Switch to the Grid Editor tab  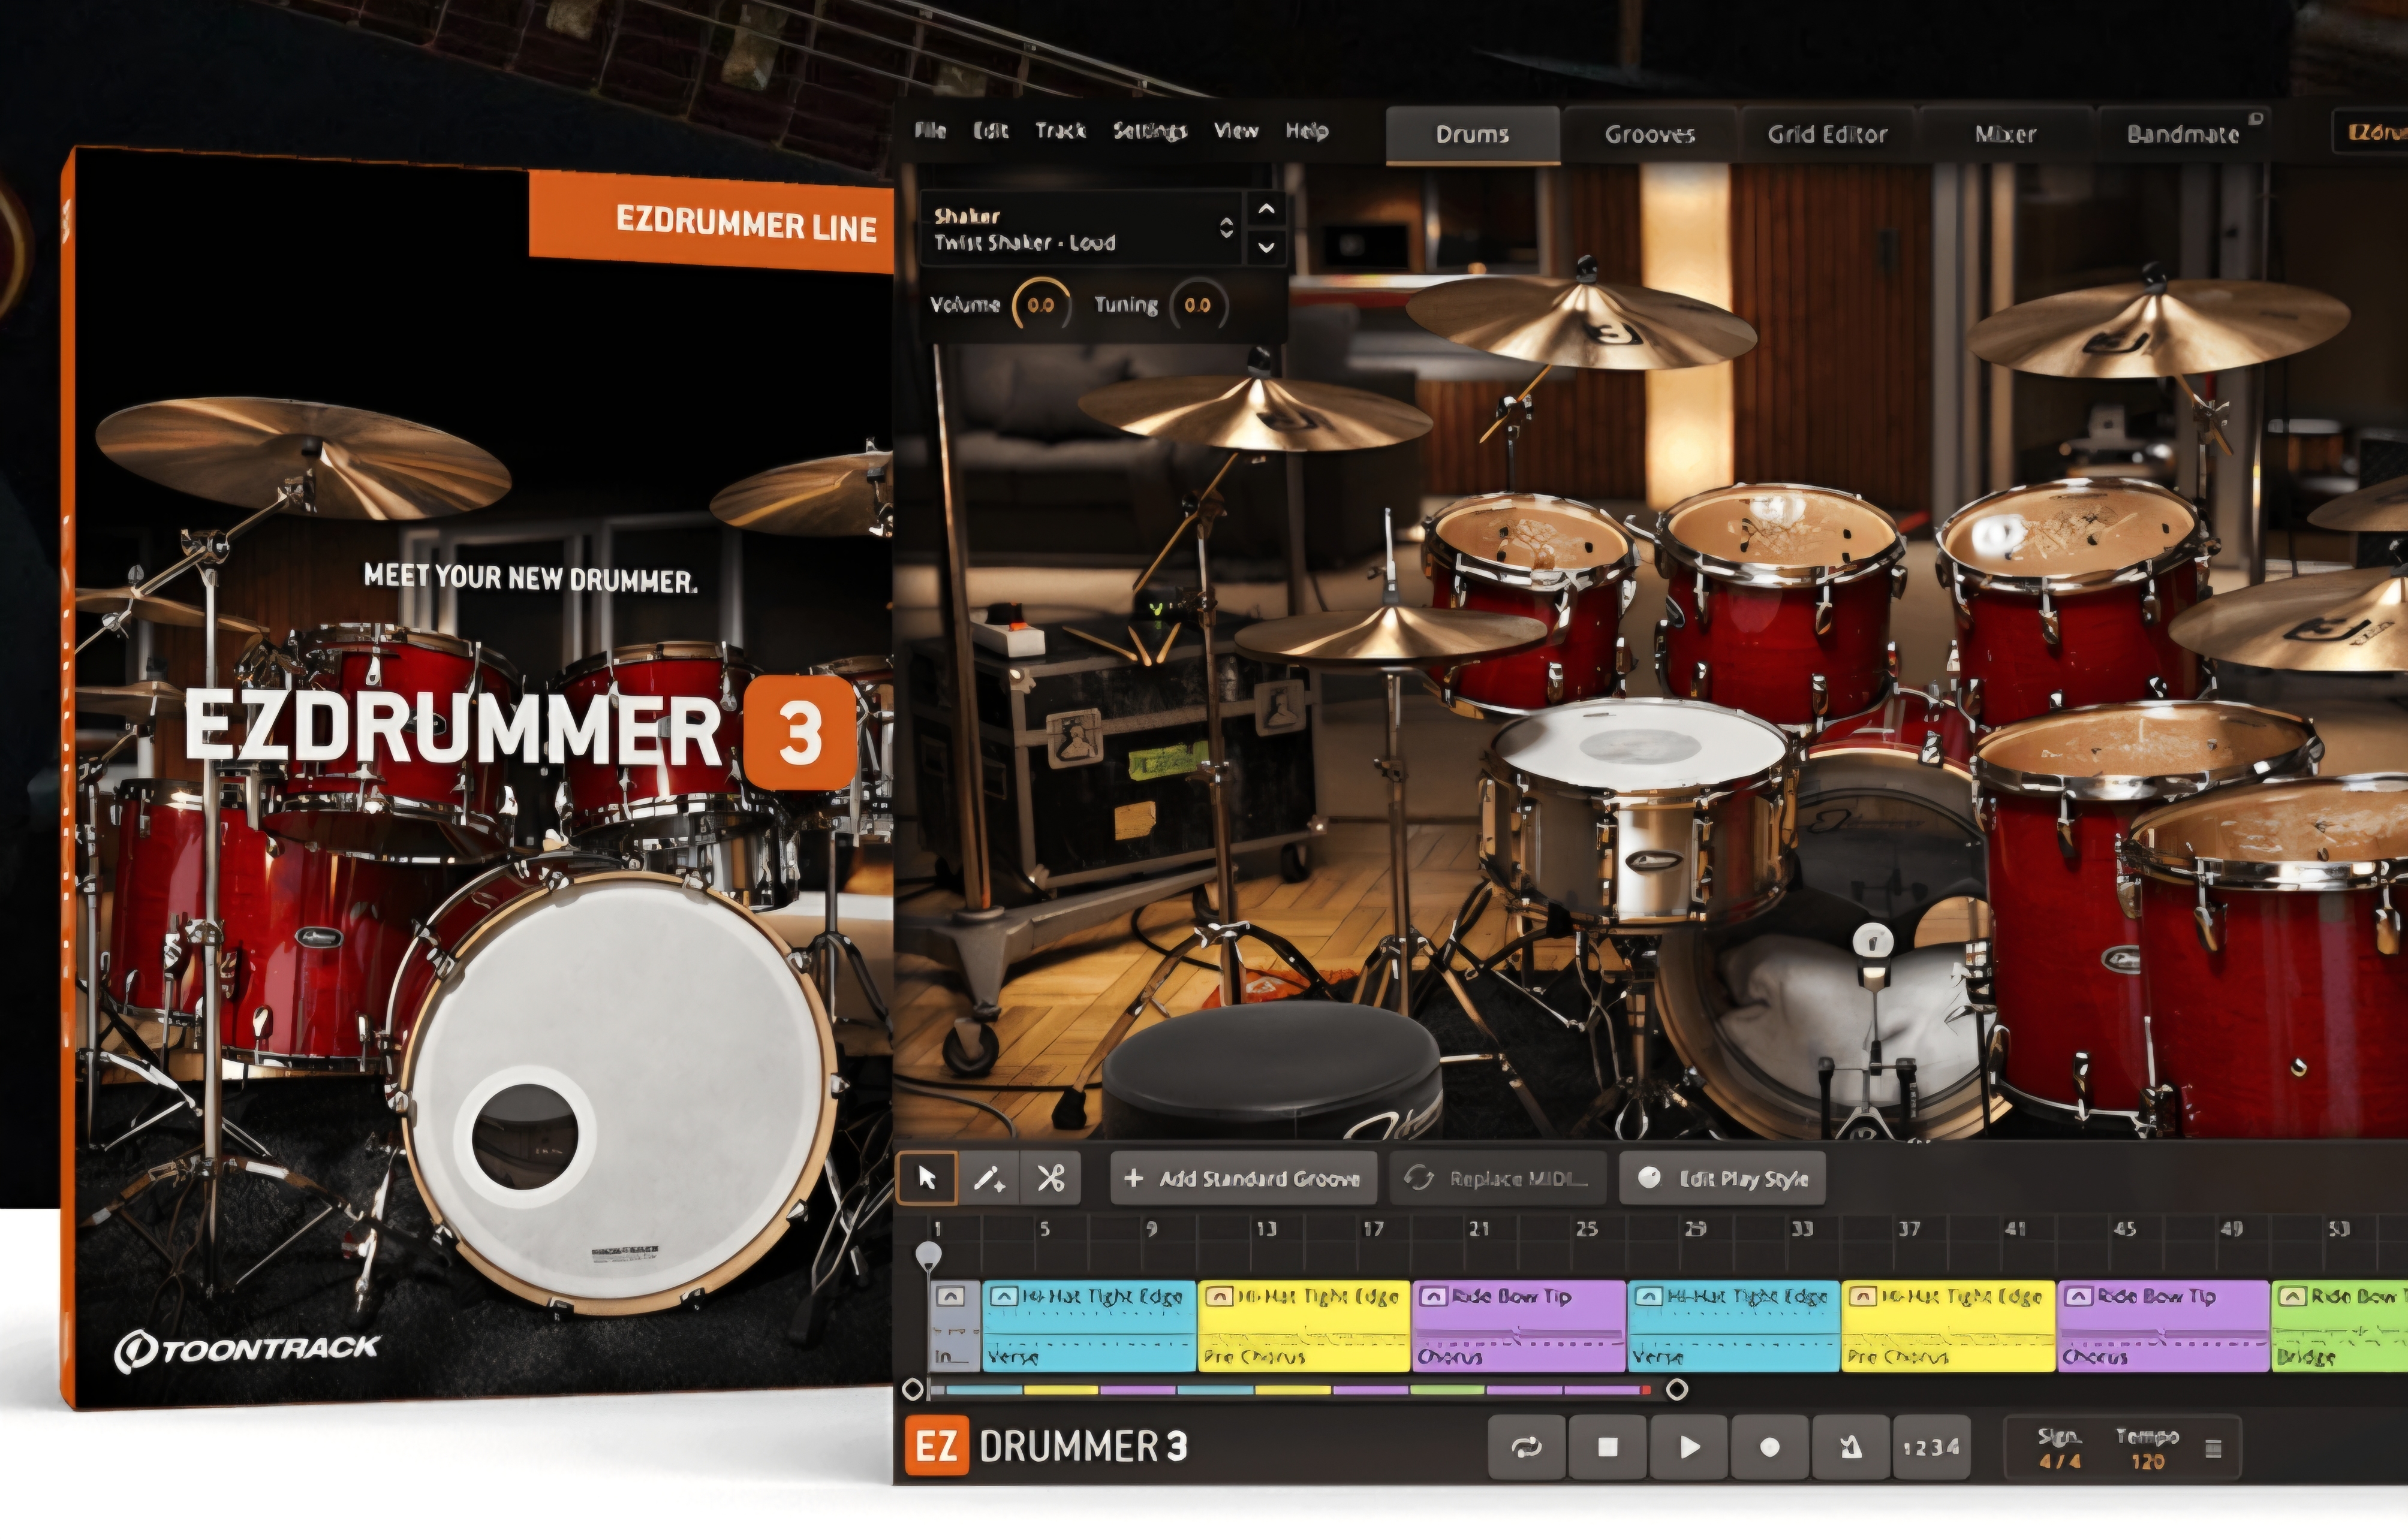(x=1828, y=134)
